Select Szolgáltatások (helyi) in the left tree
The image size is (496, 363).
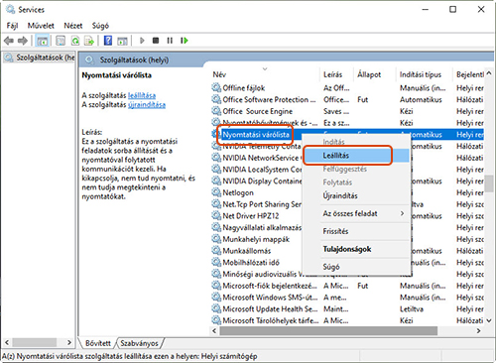40,58
